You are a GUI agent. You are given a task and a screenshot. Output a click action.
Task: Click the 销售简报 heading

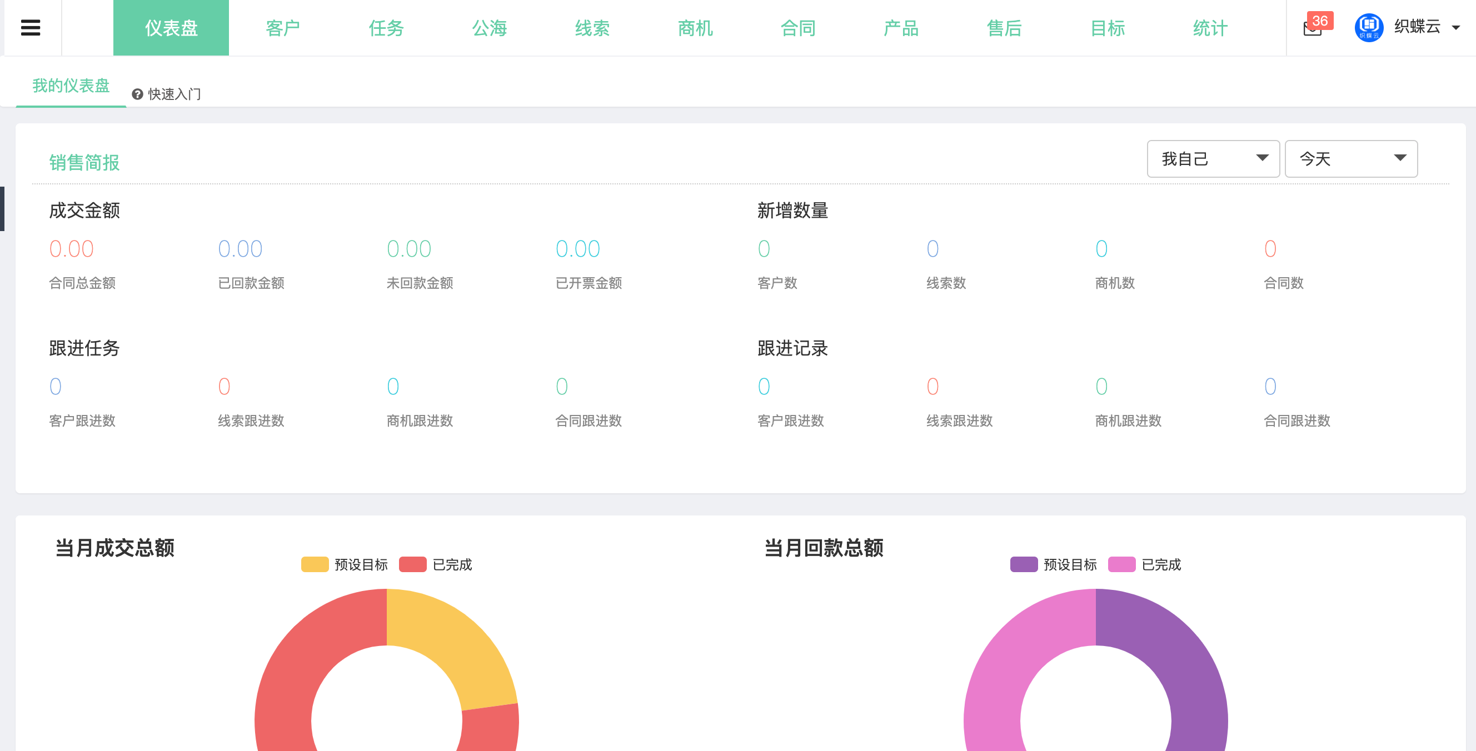coord(84,162)
